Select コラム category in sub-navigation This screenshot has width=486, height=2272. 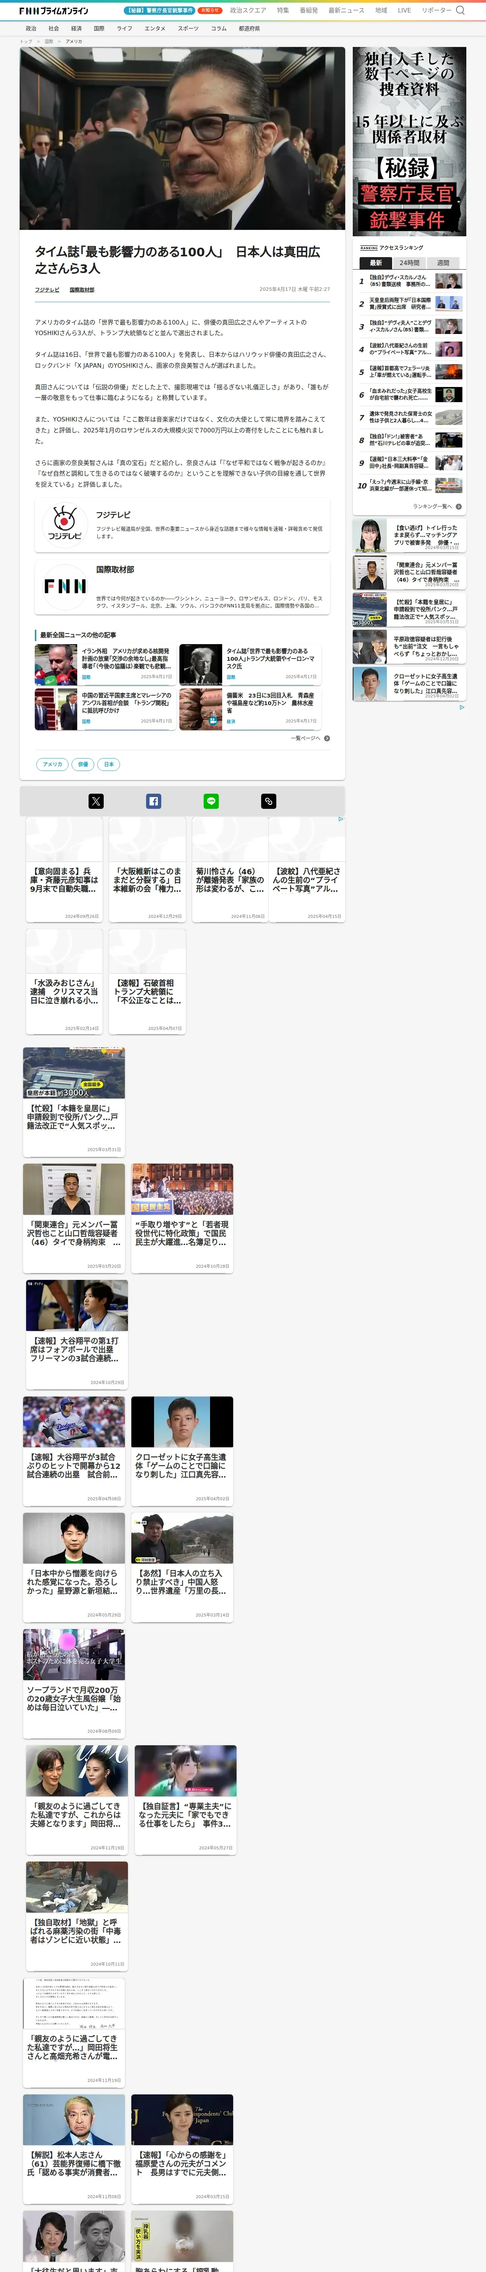pos(219,28)
